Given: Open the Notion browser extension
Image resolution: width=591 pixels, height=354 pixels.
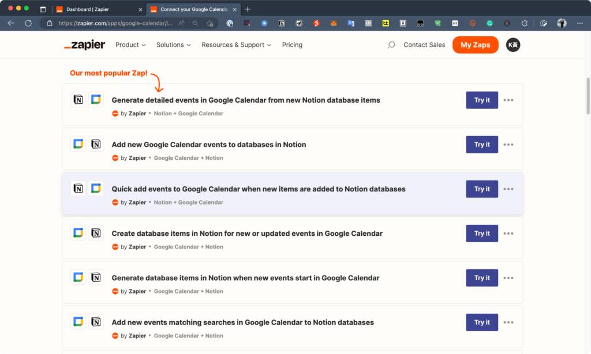Looking at the screenshot, I should click(282, 23).
